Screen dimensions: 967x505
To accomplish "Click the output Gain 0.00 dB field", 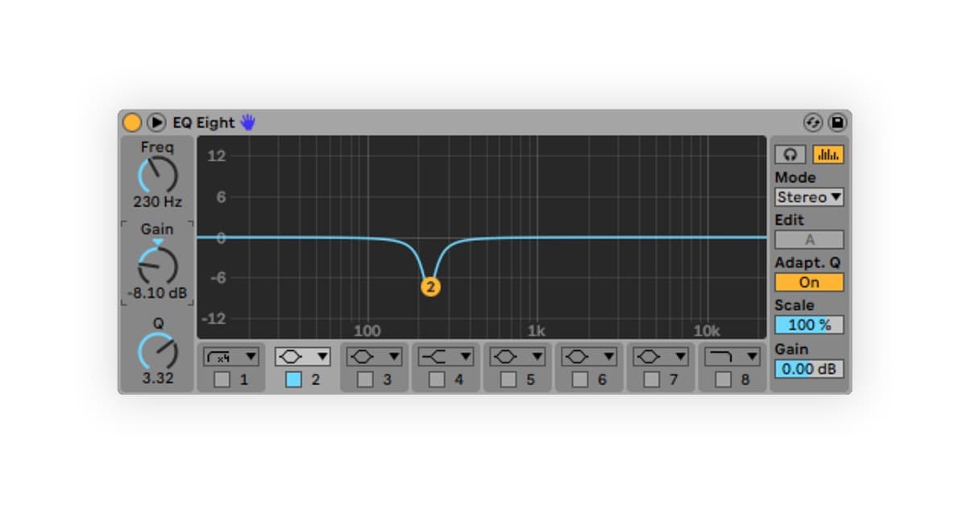I will (809, 369).
